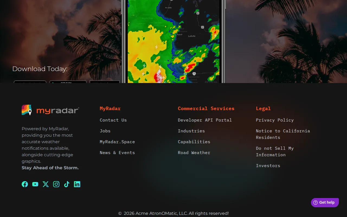Screen dimensions: 347x217
Task: Open the MyRadar.Space link
Action: pyautogui.click(x=117, y=142)
